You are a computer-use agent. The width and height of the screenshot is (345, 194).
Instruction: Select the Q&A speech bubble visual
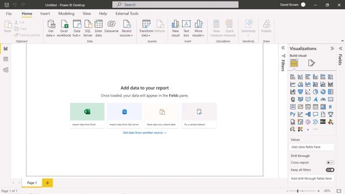[x=315, y=114]
